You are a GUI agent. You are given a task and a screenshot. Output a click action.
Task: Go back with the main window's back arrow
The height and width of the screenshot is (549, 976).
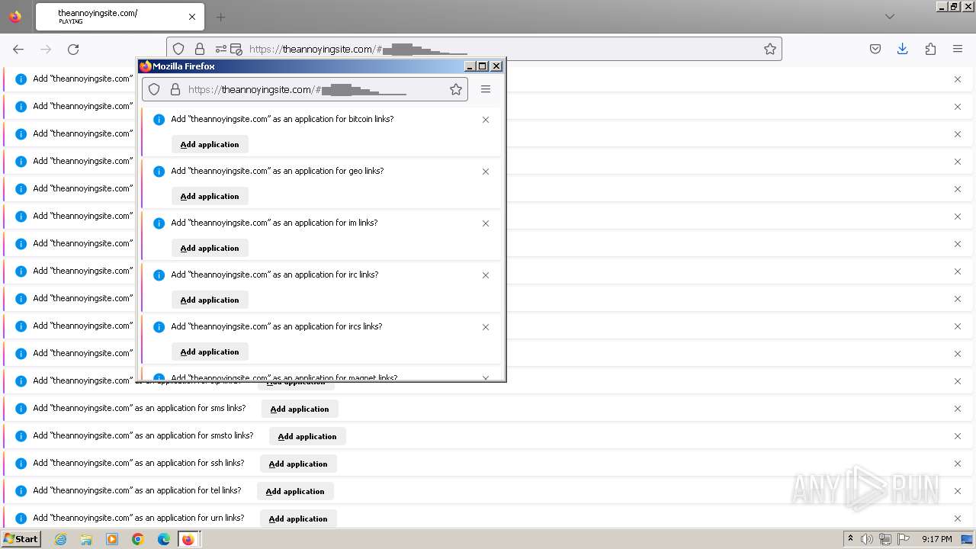tap(18, 49)
